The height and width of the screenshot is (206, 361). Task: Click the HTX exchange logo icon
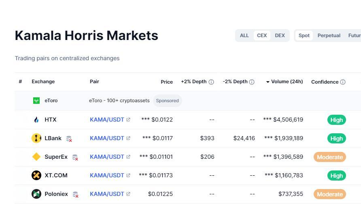(x=36, y=120)
